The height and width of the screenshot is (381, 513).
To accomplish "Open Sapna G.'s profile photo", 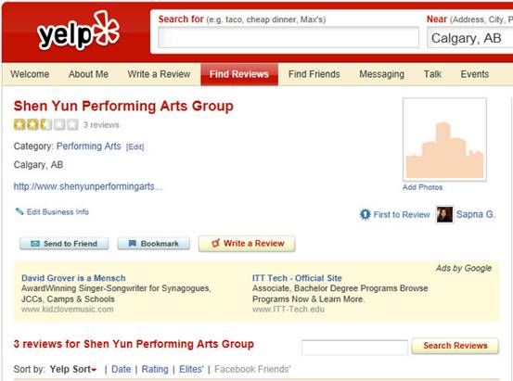I will [x=444, y=214].
